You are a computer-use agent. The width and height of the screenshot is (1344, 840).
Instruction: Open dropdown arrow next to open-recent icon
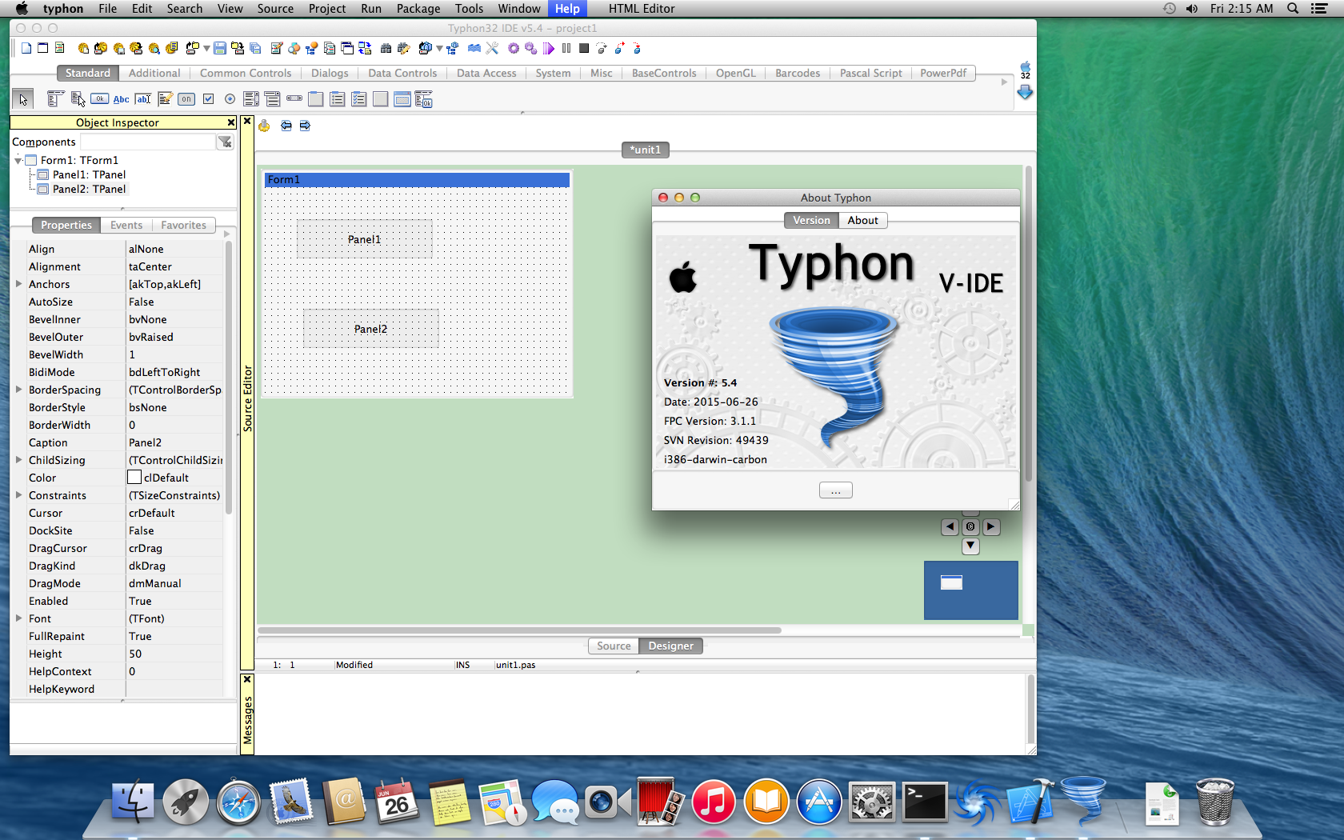[x=206, y=49]
